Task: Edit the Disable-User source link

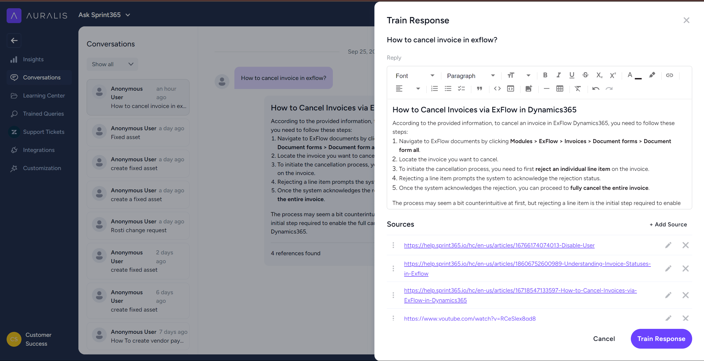Action: [668, 245]
